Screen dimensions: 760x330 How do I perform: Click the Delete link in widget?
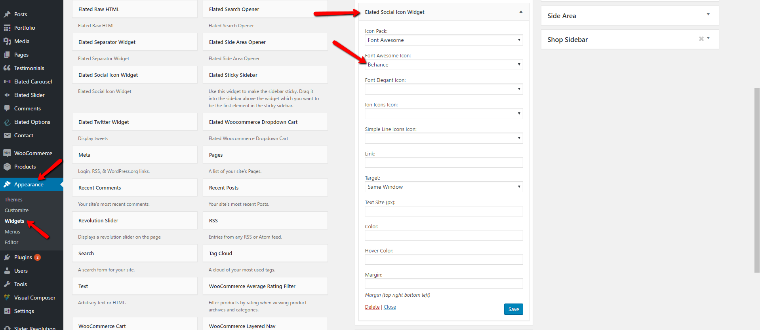coord(372,307)
